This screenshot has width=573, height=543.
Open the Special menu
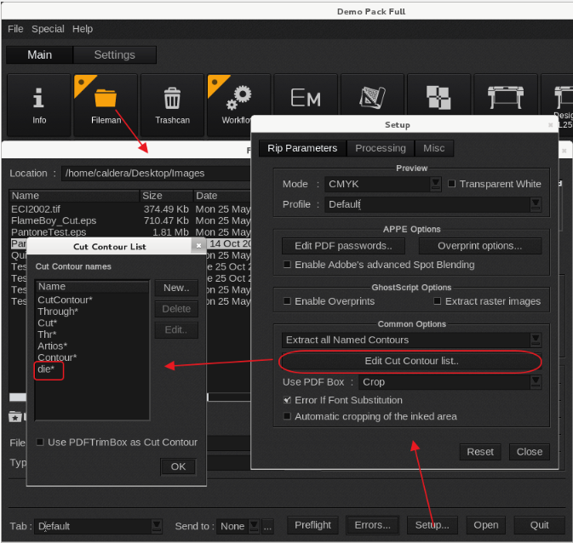(x=48, y=29)
